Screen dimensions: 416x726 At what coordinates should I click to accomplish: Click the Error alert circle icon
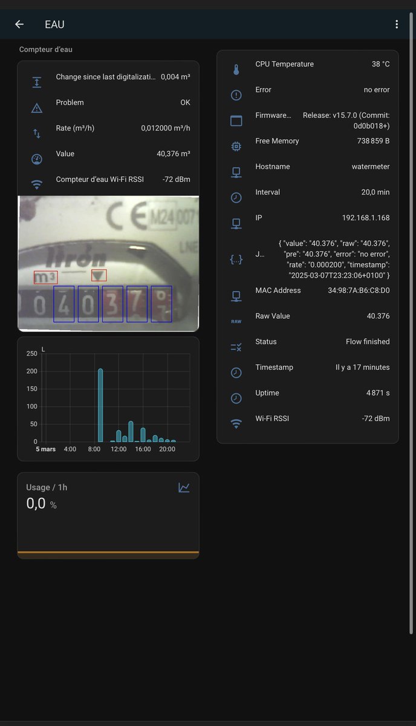pyautogui.click(x=236, y=95)
